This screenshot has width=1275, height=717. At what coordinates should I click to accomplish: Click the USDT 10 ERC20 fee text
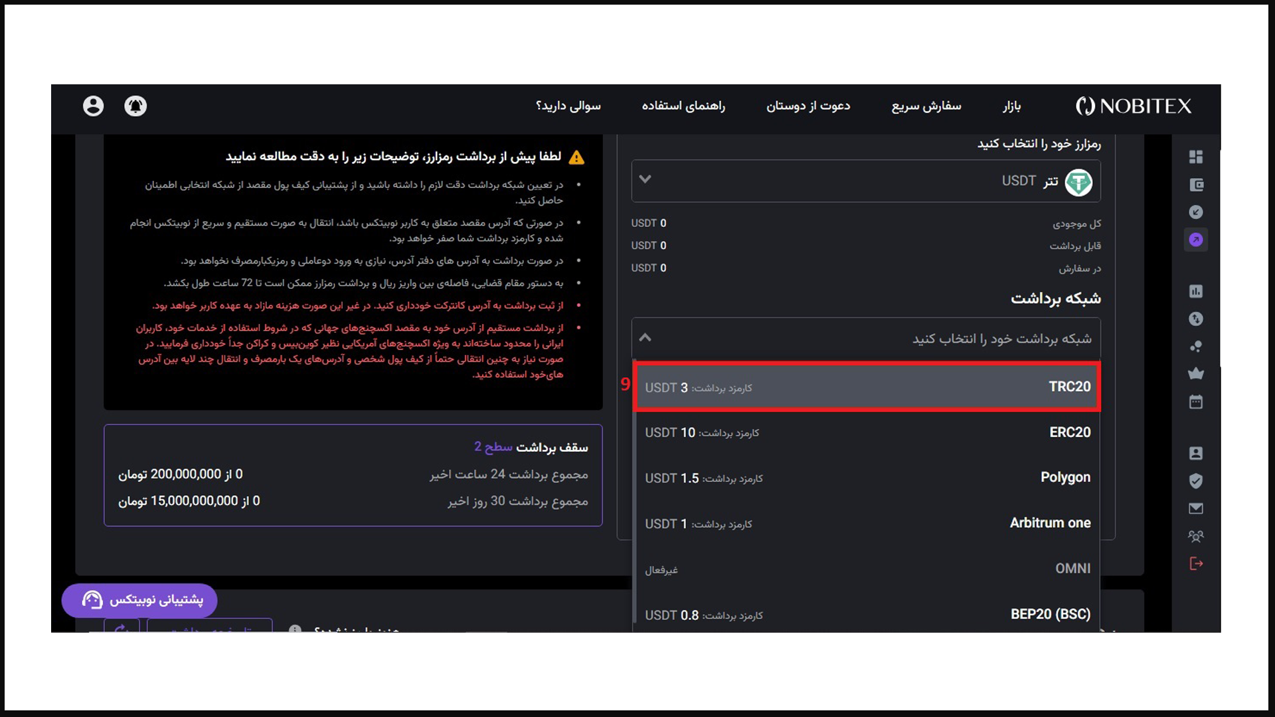click(x=702, y=433)
